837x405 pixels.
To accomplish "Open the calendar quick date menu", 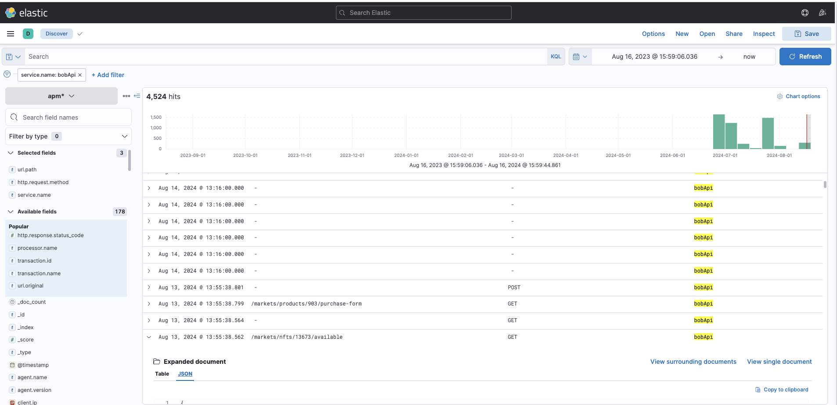I will [x=580, y=57].
